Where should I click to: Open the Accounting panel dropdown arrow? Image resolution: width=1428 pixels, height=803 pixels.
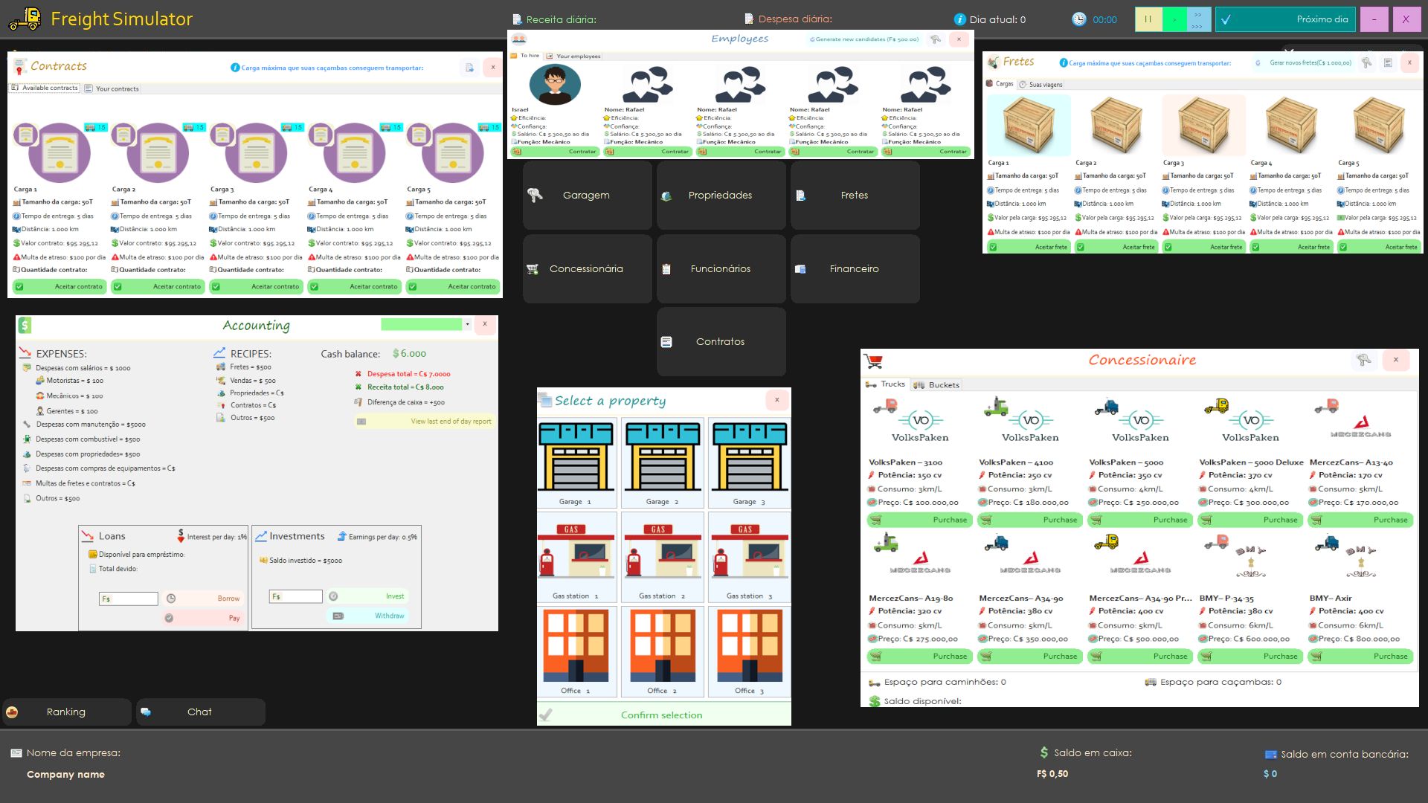(467, 324)
